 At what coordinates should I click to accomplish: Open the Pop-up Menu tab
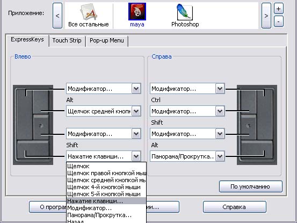pyautogui.click(x=107, y=40)
